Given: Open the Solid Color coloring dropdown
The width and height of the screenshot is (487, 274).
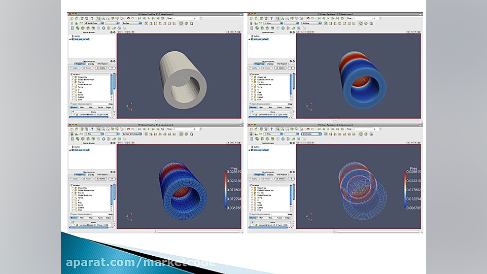Looking at the screenshot, I should point(94,23).
